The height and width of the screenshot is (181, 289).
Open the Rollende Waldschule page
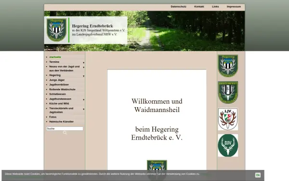tap(62, 89)
